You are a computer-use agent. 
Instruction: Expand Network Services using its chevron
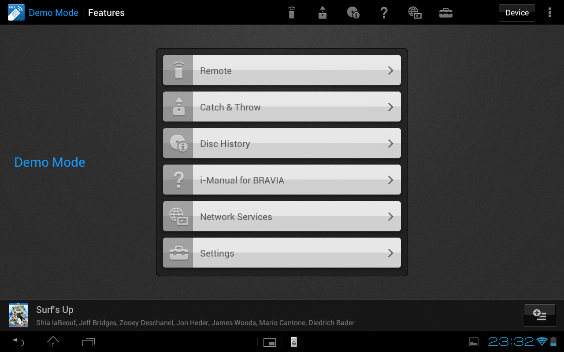coord(390,216)
